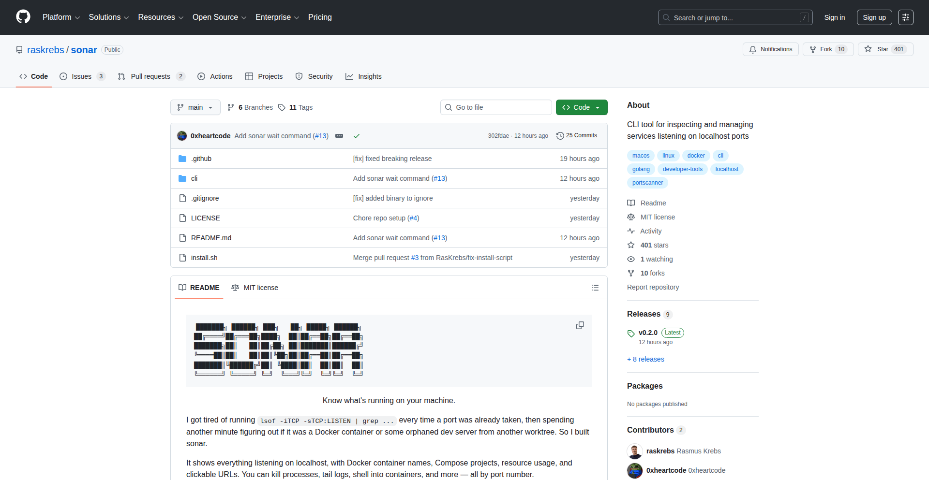The image size is (929, 480).
Task: Open the Notifications button
Action: [770, 49]
